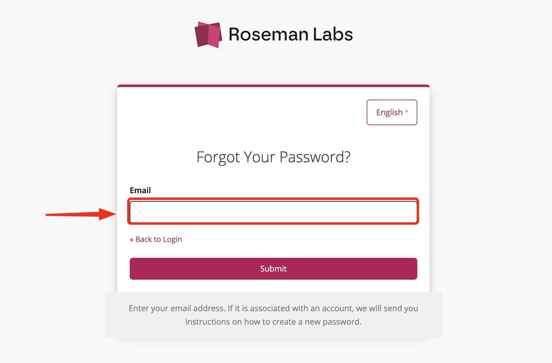The image size is (552, 363).
Task: Click the small caret inside the English selector
Action: click(x=406, y=111)
